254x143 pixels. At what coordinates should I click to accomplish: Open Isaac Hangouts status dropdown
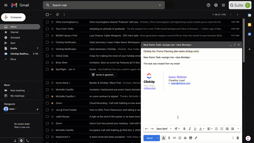click(x=16, y=109)
